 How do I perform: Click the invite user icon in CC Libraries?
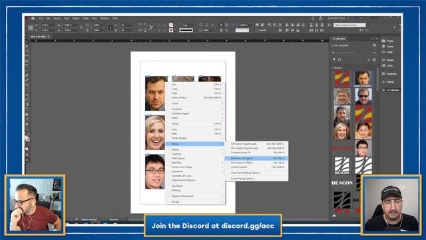point(374,45)
